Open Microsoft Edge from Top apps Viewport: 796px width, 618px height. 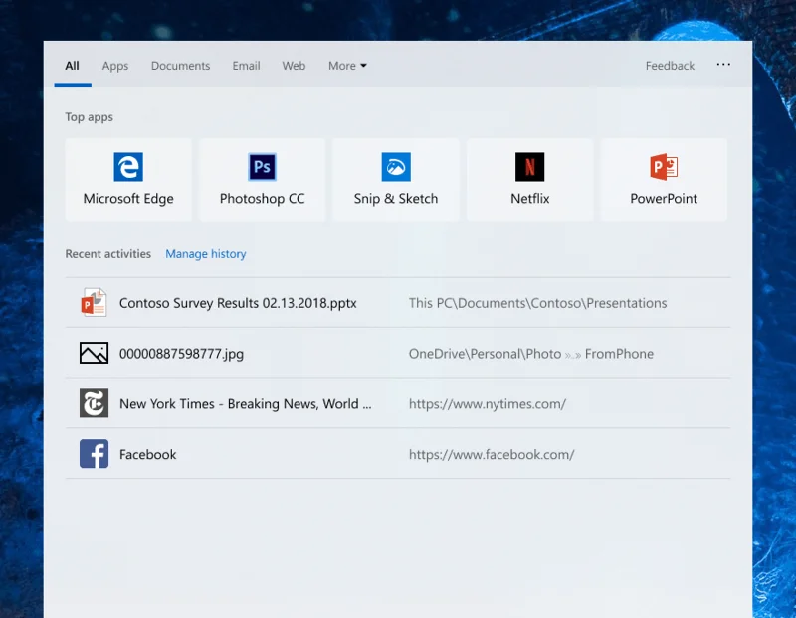128,179
